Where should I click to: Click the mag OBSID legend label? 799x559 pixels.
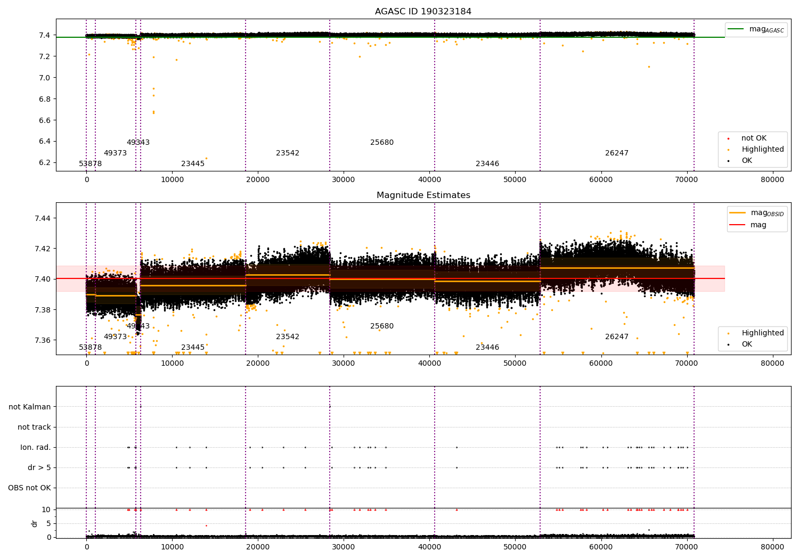[767, 213]
